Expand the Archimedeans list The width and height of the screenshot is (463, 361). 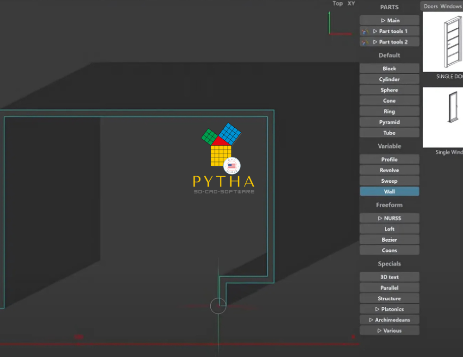click(x=389, y=319)
